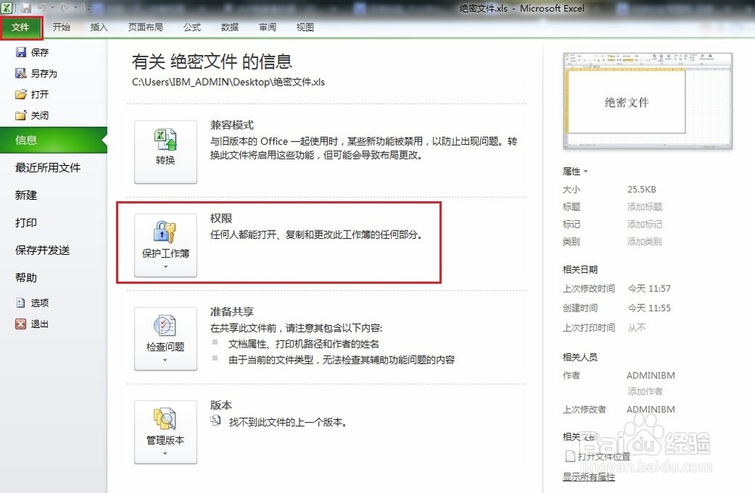Click the 显示所有属性 link
This screenshot has width=755, height=493.
point(588,476)
